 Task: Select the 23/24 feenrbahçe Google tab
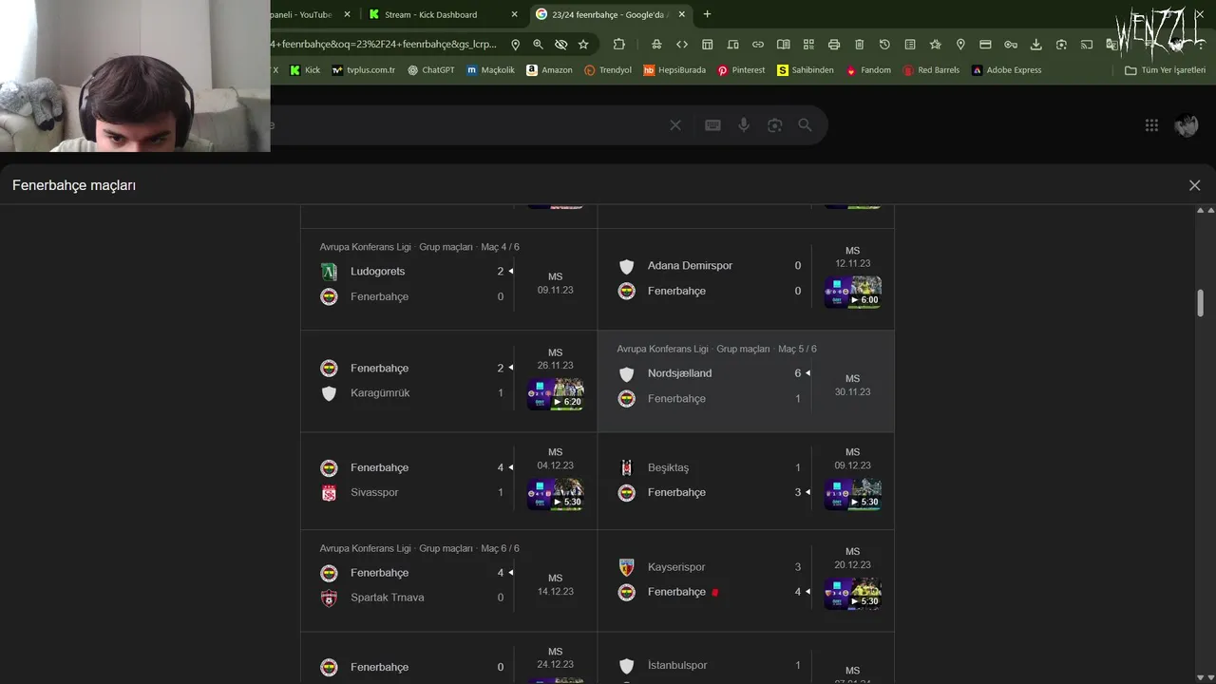point(610,14)
